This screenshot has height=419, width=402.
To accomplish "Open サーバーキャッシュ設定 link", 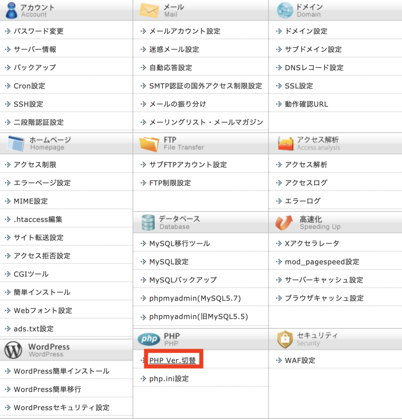I will point(324,280).
